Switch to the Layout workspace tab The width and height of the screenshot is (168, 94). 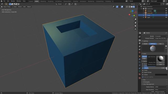point(31,1)
